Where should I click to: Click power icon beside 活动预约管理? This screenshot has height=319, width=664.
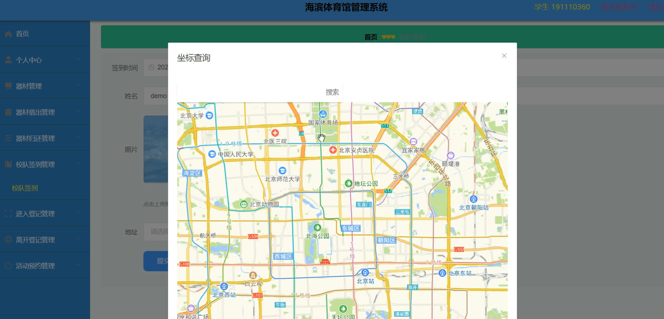(x=8, y=266)
